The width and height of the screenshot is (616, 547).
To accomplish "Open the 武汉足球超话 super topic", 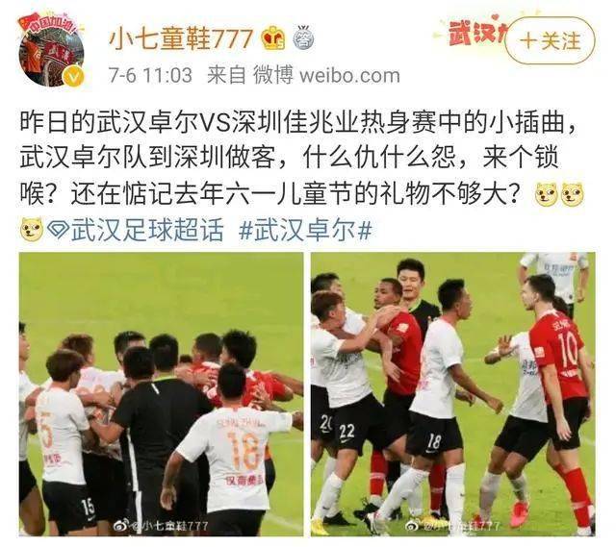I will pyautogui.click(x=147, y=230).
